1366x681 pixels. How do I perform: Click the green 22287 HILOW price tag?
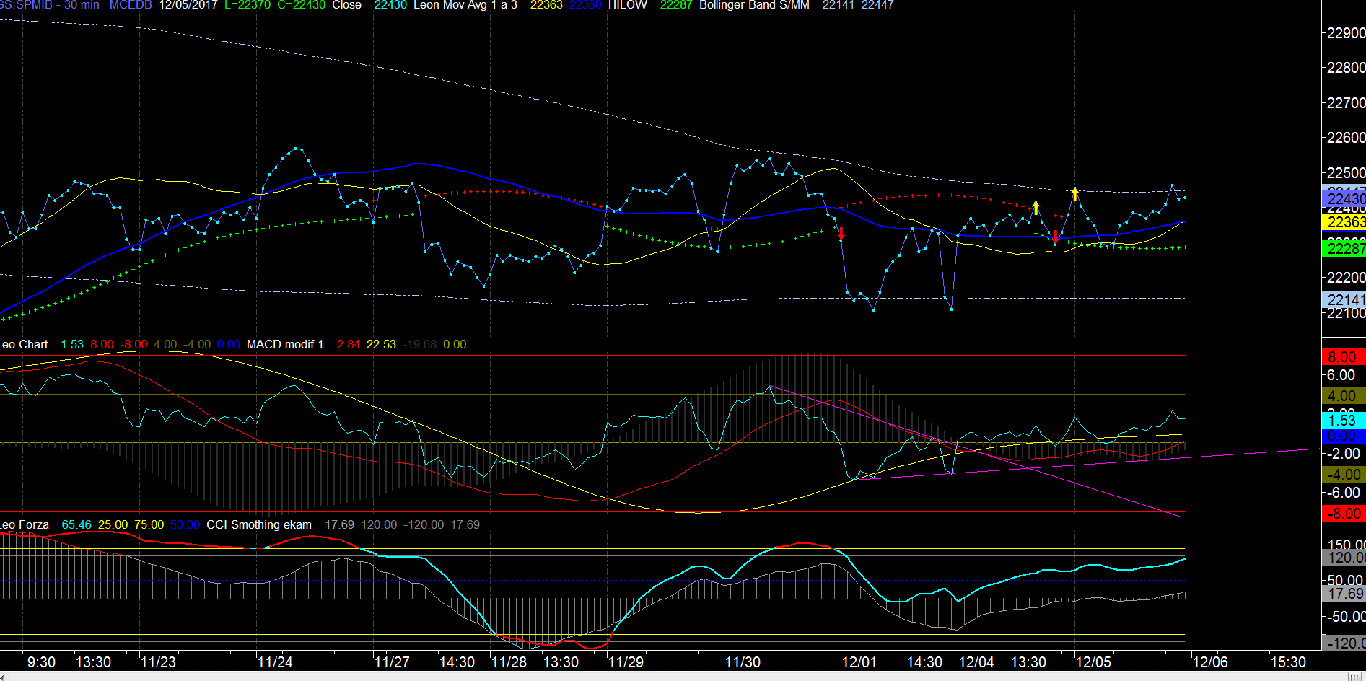pyautogui.click(x=1344, y=249)
